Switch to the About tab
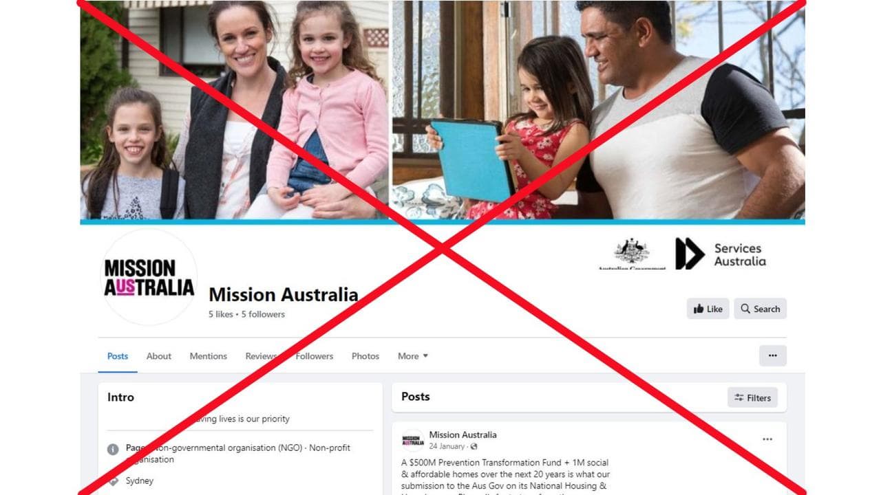Screen dimensions: 881x495 coord(159,356)
